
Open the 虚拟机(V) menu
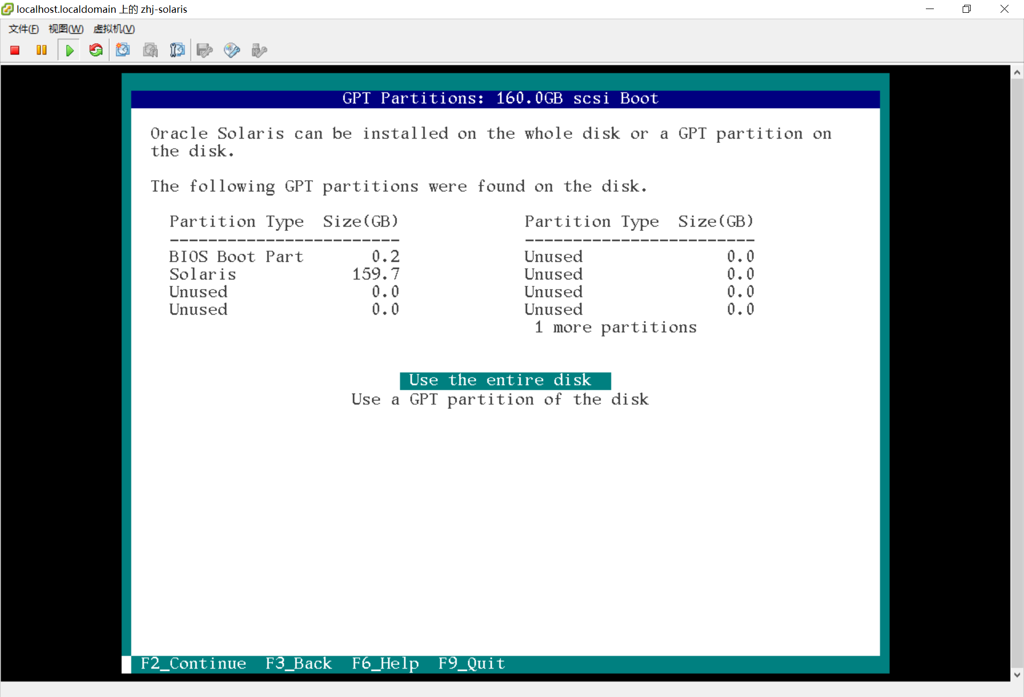point(114,29)
